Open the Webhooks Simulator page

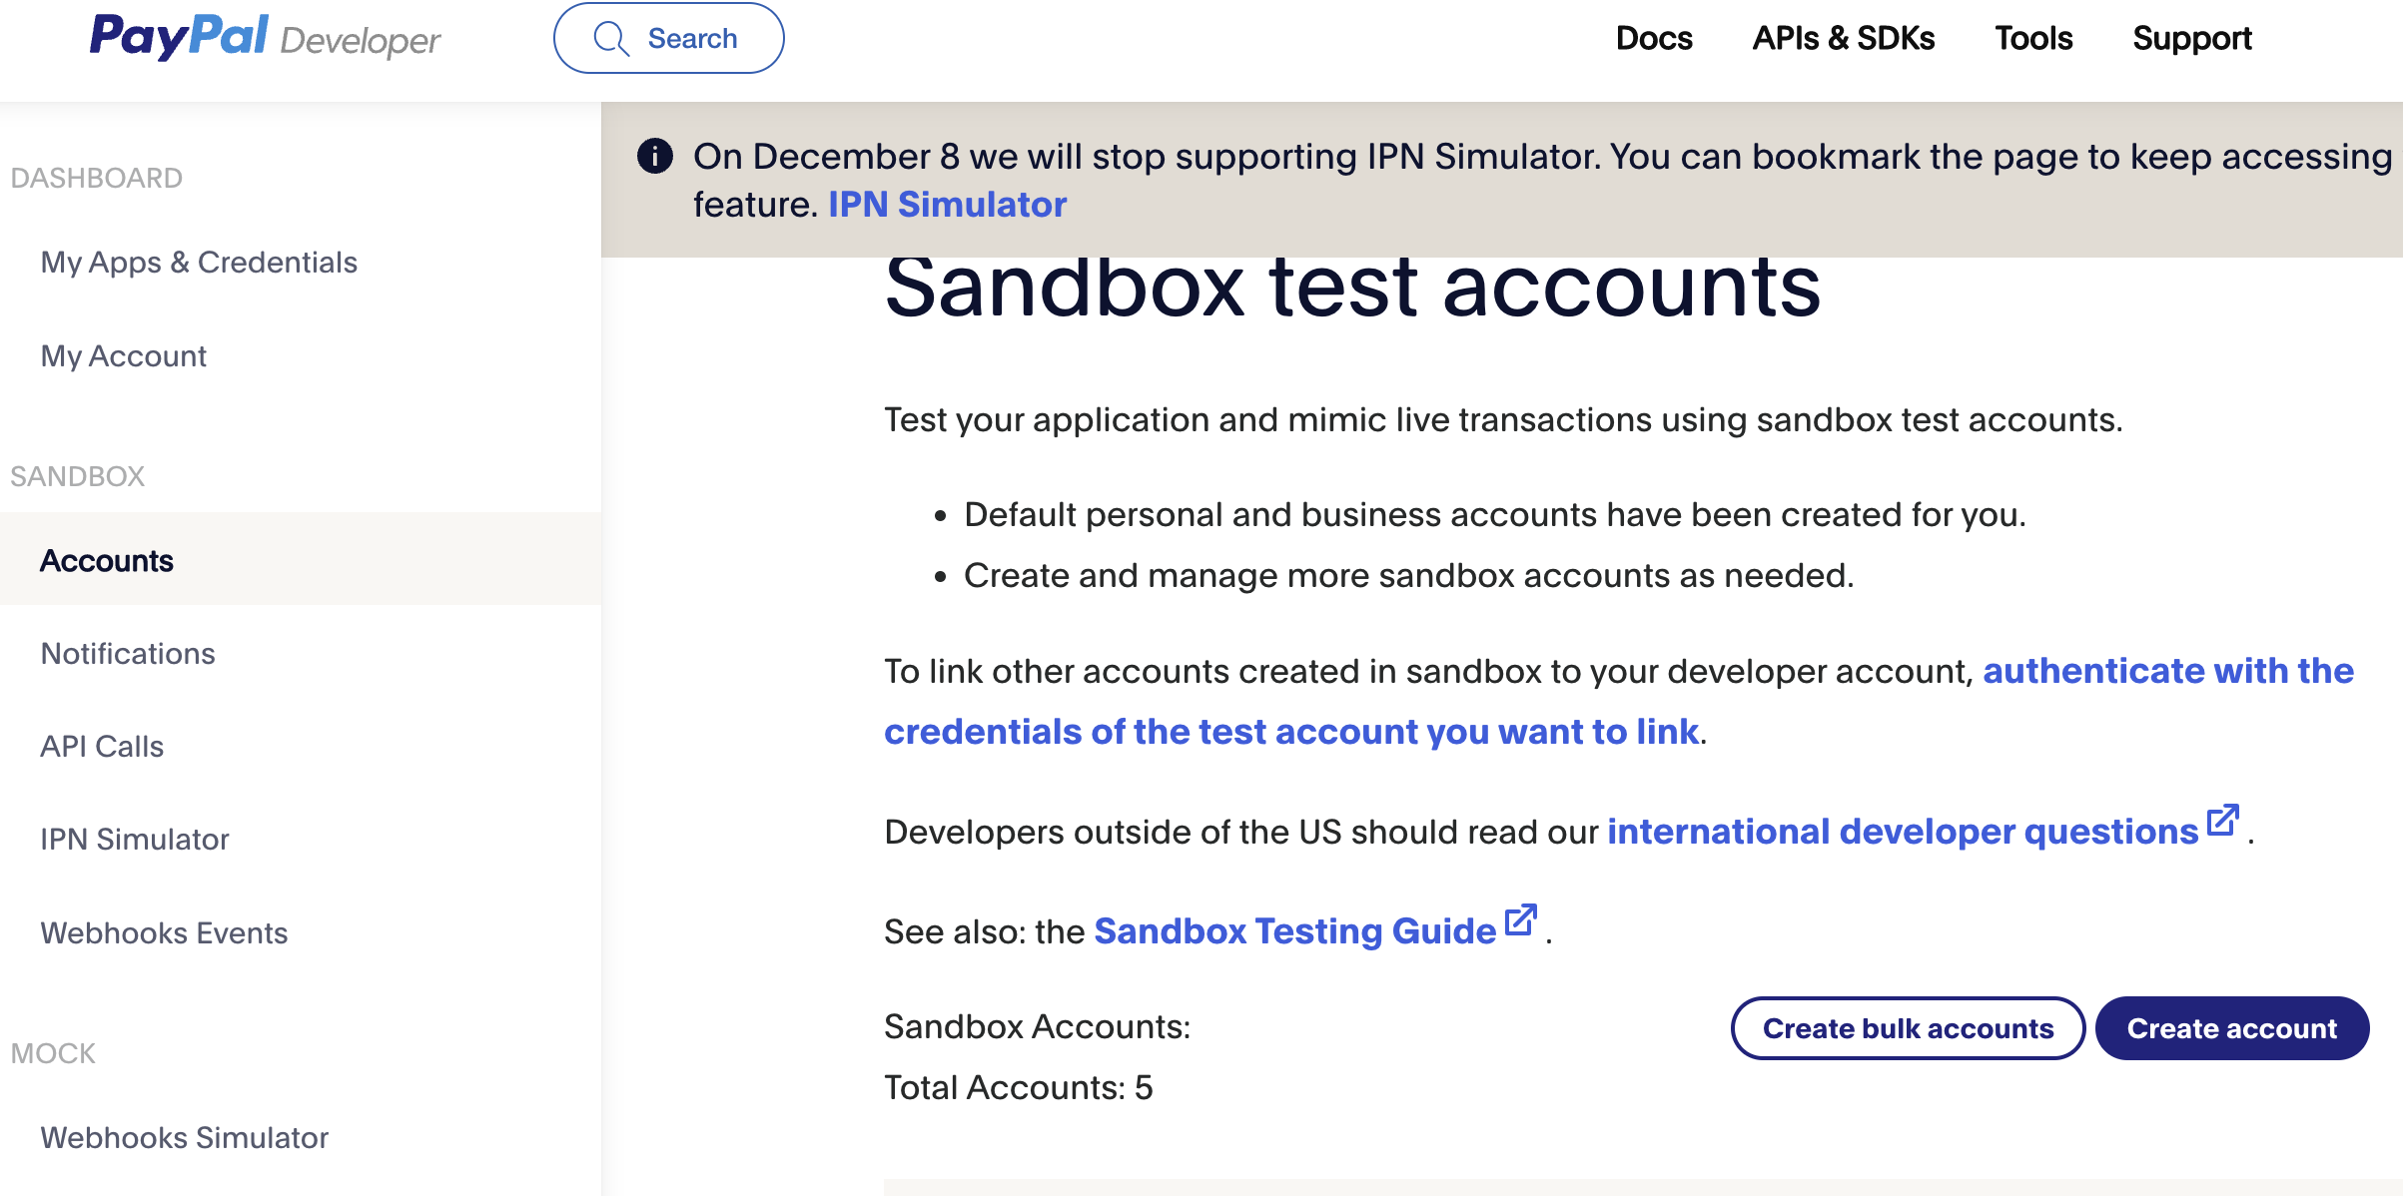point(185,1138)
